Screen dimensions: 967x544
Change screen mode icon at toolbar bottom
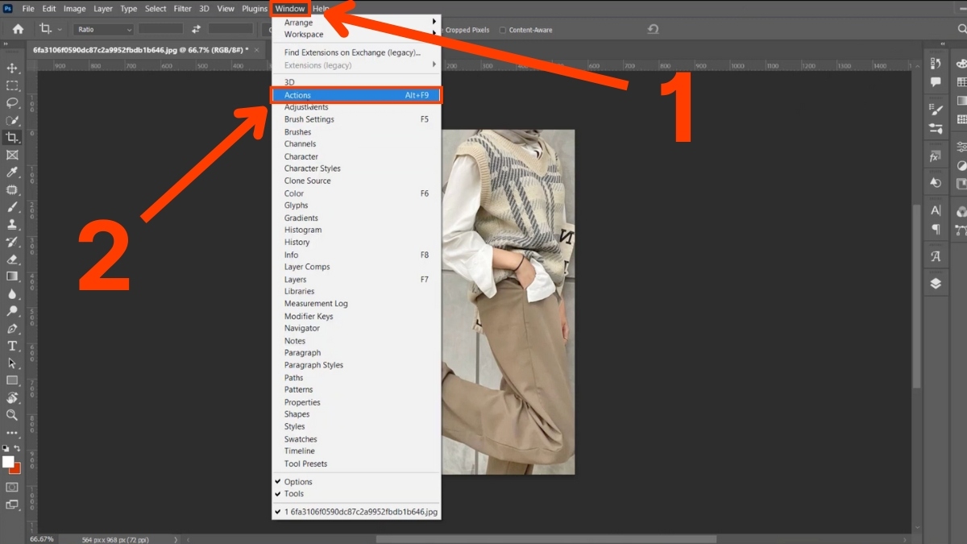pyautogui.click(x=12, y=505)
